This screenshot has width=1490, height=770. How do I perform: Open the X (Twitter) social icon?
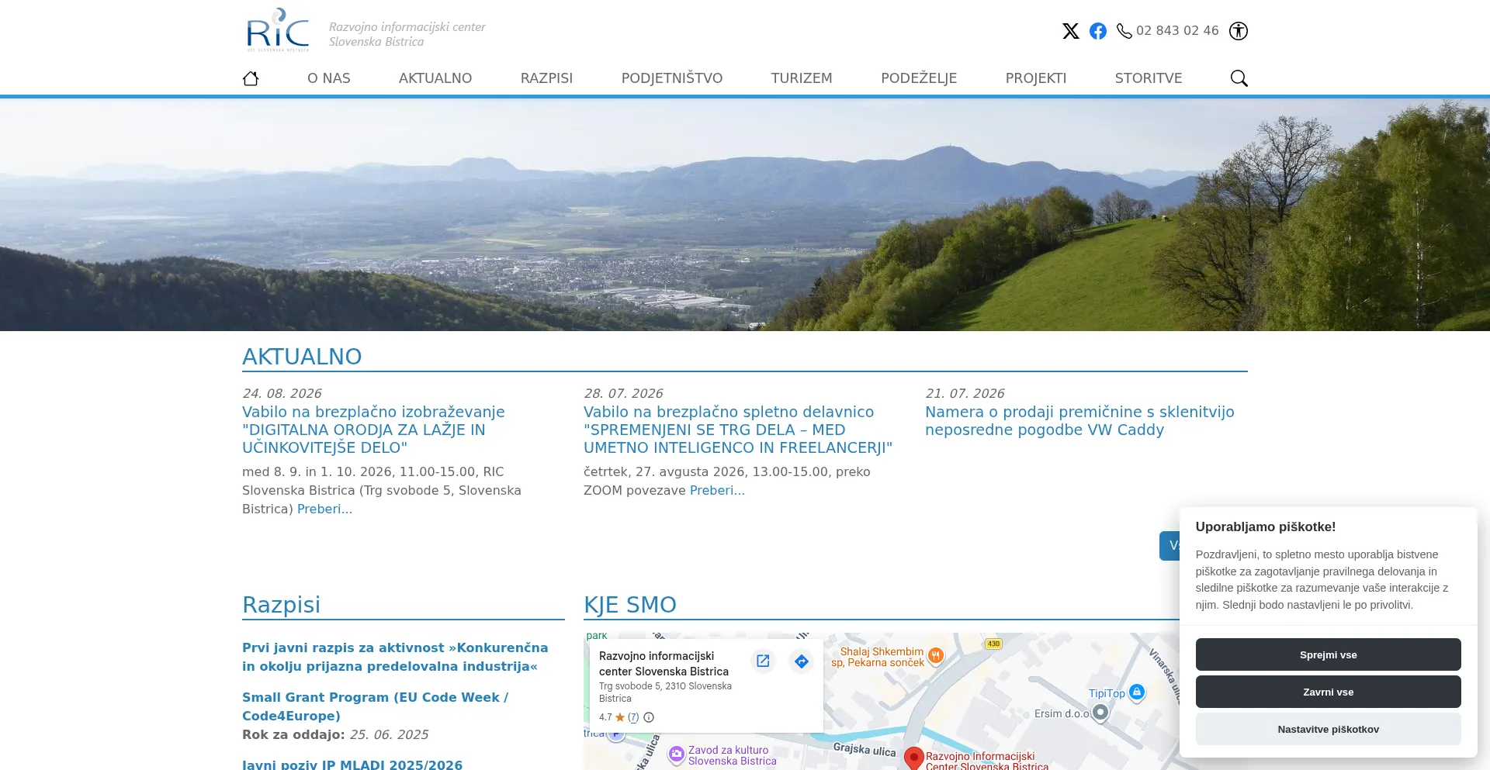[x=1071, y=31]
